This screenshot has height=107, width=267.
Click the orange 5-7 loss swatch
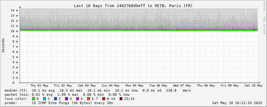pos(88,99)
